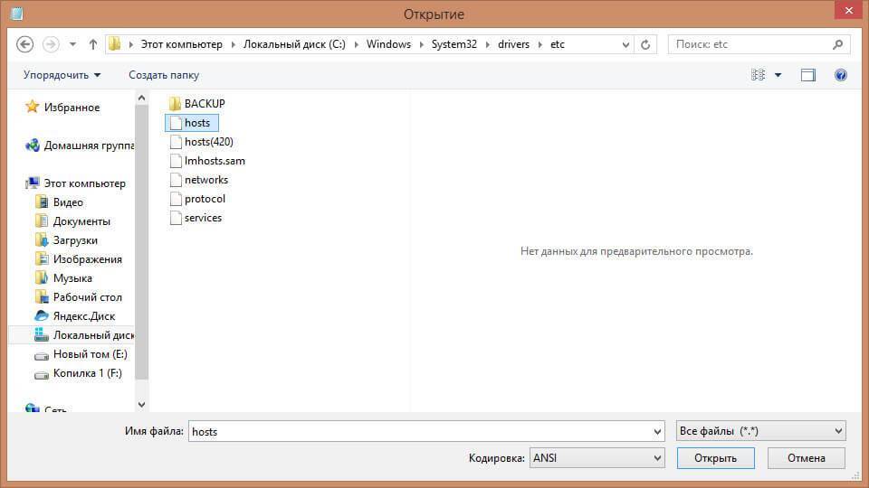869x488 pixels.
Task: Click Создать папку in toolbar
Action: tap(164, 75)
